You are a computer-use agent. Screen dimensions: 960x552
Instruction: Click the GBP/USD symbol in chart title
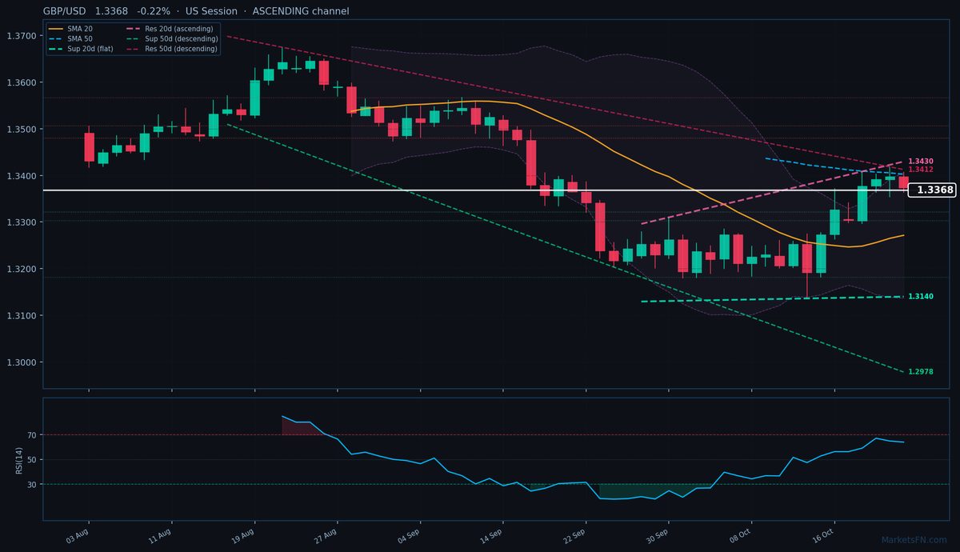pos(64,11)
